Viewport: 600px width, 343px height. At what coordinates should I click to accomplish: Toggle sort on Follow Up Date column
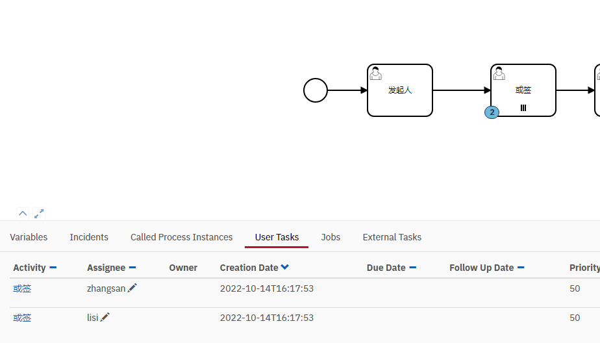[521, 268]
